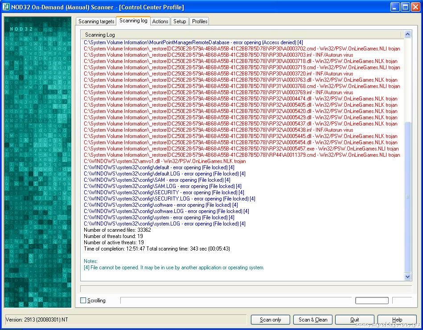Click the [4] File cannot be opened note
Viewport: 423px width, 330px height.
(174, 267)
